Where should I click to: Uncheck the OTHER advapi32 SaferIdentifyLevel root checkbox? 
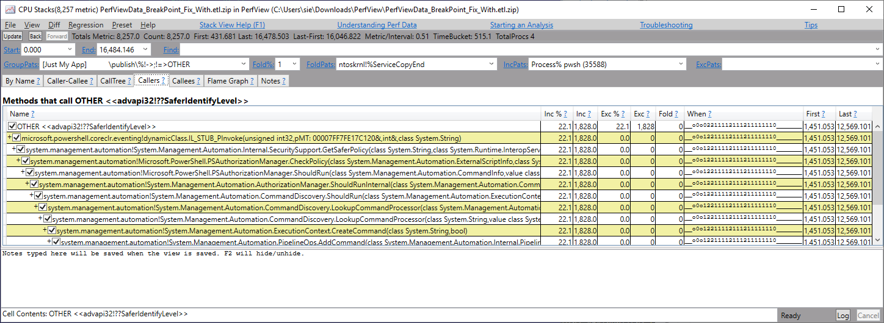(x=12, y=126)
